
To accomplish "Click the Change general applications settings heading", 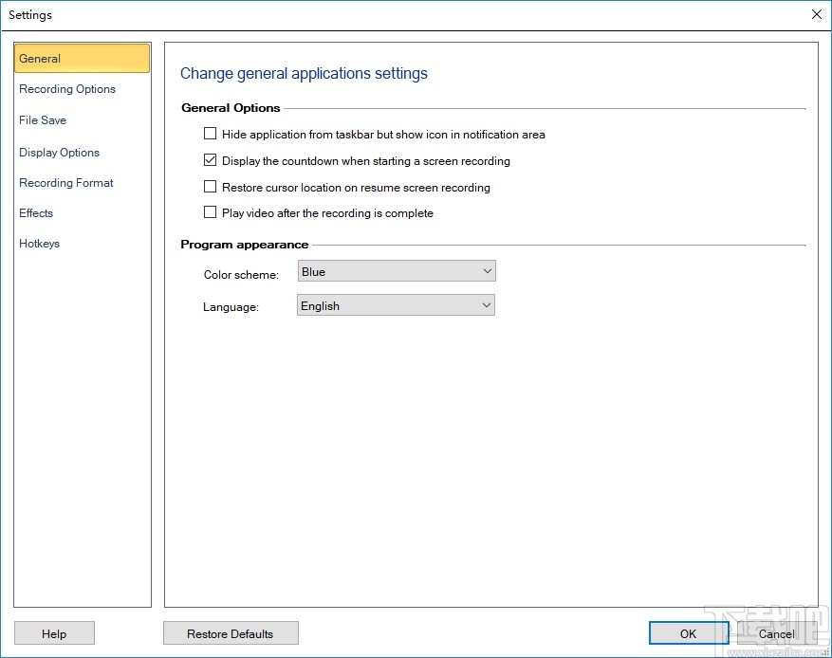I will [x=304, y=73].
